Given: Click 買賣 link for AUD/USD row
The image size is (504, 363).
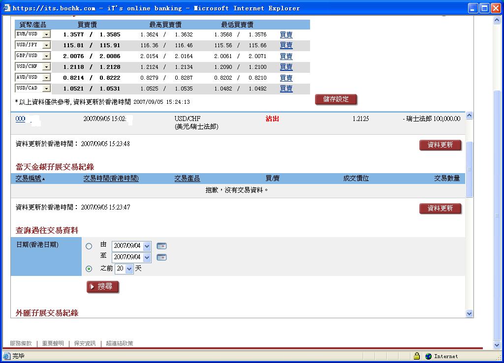Looking at the screenshot, I should [x=286, y=77].
